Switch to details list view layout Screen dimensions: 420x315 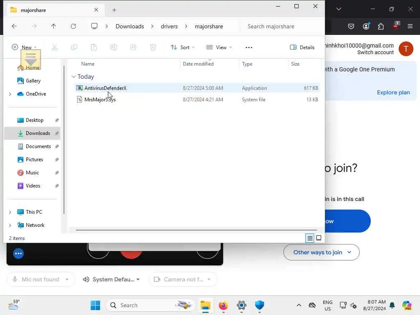(310, 238)
